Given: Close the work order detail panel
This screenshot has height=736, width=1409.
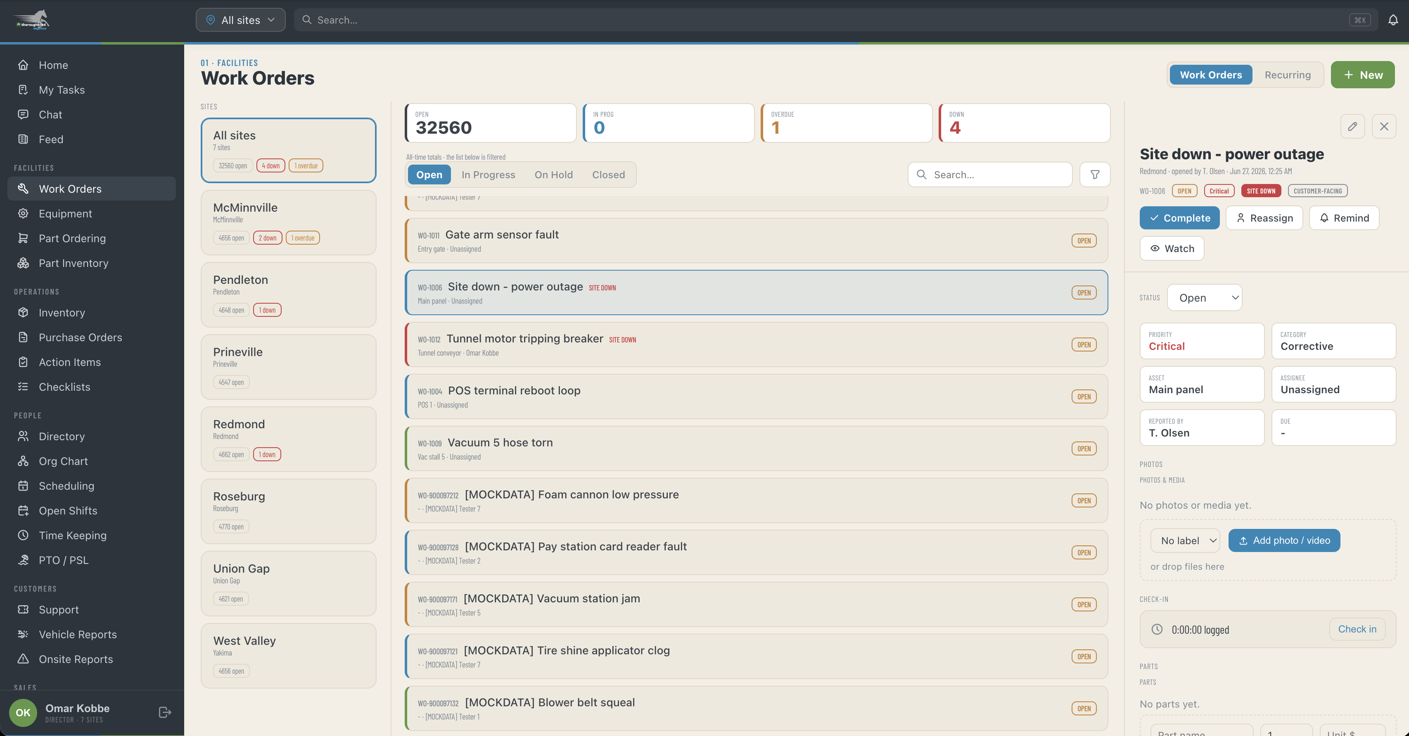Looking at the screenshot, I should 1384,127.
